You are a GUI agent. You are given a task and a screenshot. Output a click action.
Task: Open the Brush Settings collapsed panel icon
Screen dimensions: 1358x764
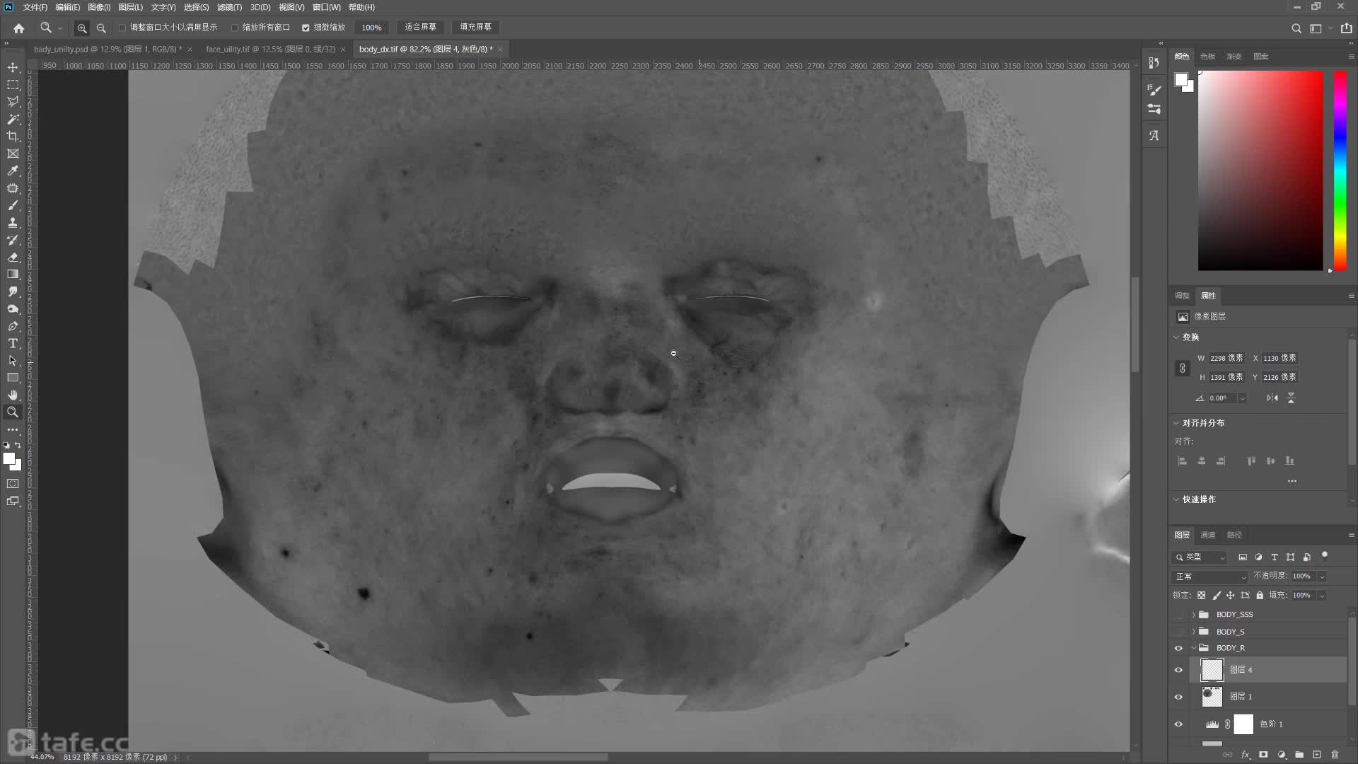1154,91
